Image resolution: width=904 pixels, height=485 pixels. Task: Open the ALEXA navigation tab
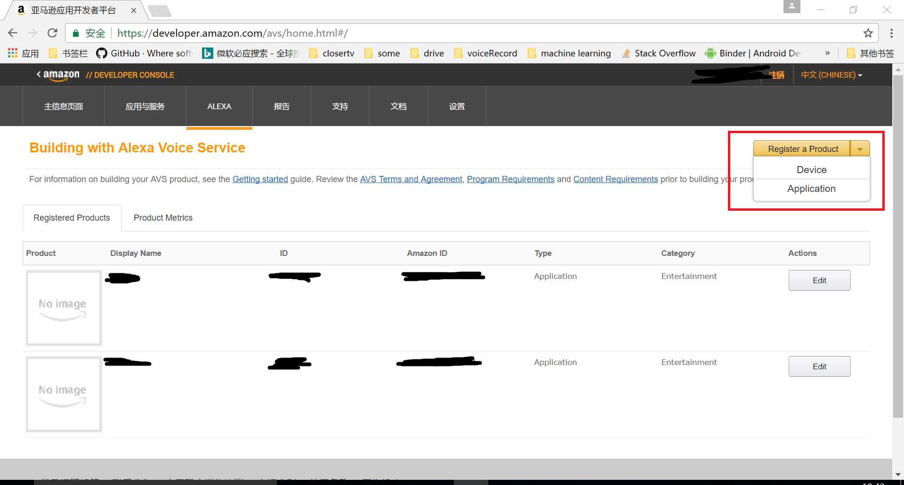click(x=219, y=106)
